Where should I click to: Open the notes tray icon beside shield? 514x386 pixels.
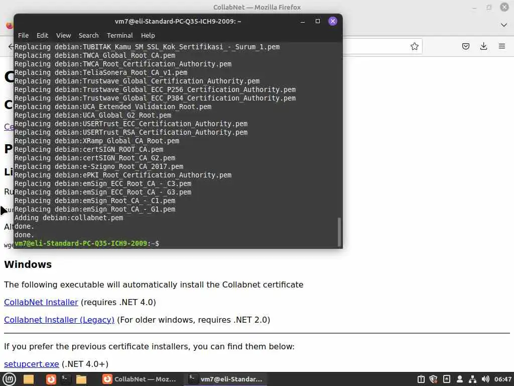pos(446,379)
